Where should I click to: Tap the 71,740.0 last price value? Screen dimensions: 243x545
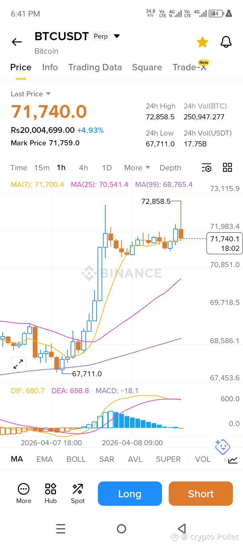(49, 112)
